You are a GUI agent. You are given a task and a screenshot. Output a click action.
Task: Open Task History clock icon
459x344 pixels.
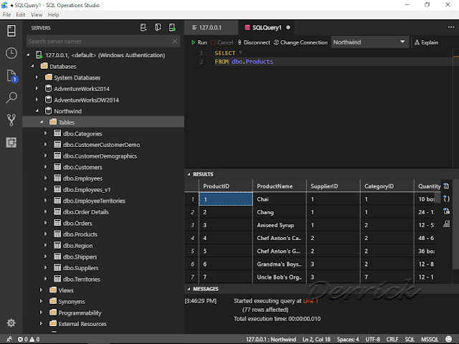click(11, 53)
